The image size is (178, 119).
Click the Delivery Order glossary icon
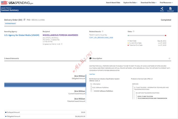click(x=25, y=20)
